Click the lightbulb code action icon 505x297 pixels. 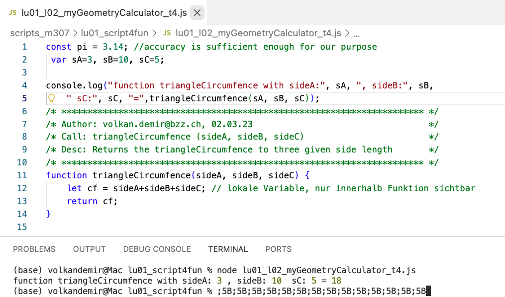pyautogui.click(x=50, y=98)
